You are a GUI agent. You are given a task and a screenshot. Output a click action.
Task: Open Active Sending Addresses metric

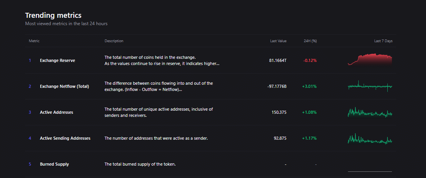click(x=65, y=138)
